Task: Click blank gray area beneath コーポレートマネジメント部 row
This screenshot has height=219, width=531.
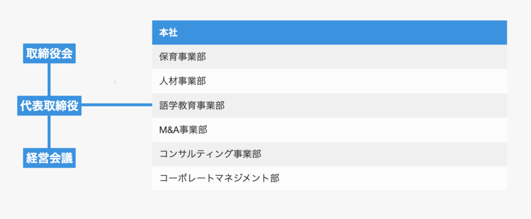Action: click(329, 204)
